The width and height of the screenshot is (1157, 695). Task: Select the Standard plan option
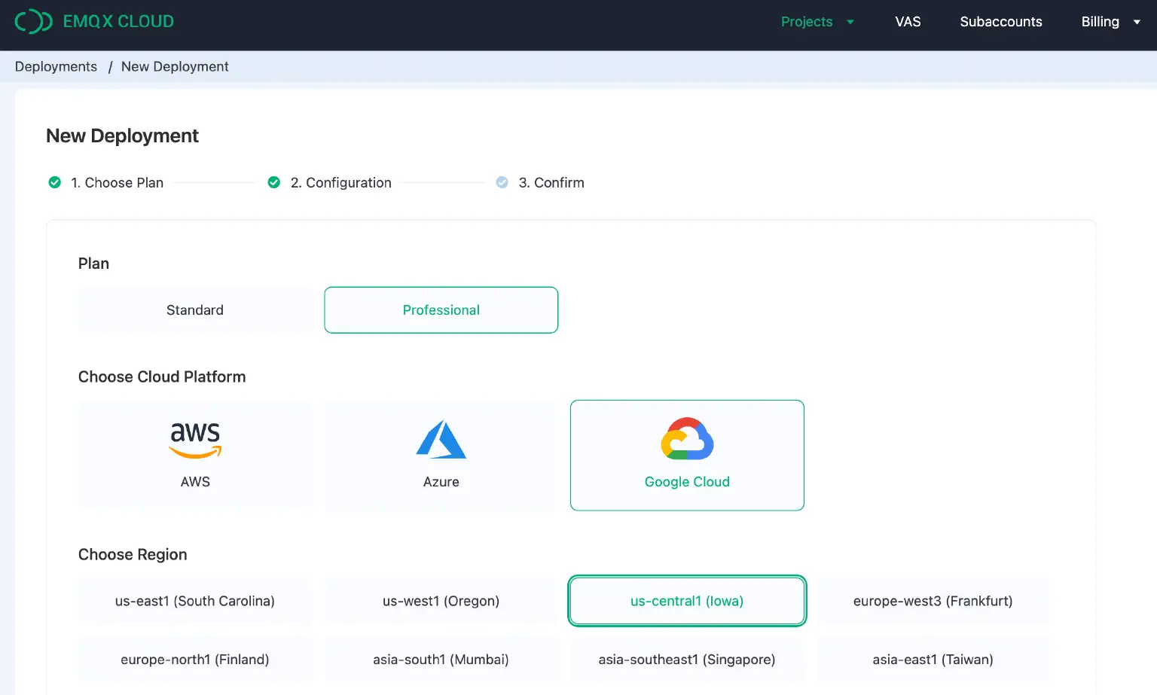tap(195, 310)
